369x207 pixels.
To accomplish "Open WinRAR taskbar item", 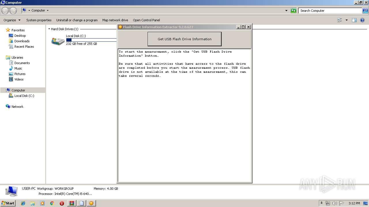I will pyautogui.click(x=72, y=203).
